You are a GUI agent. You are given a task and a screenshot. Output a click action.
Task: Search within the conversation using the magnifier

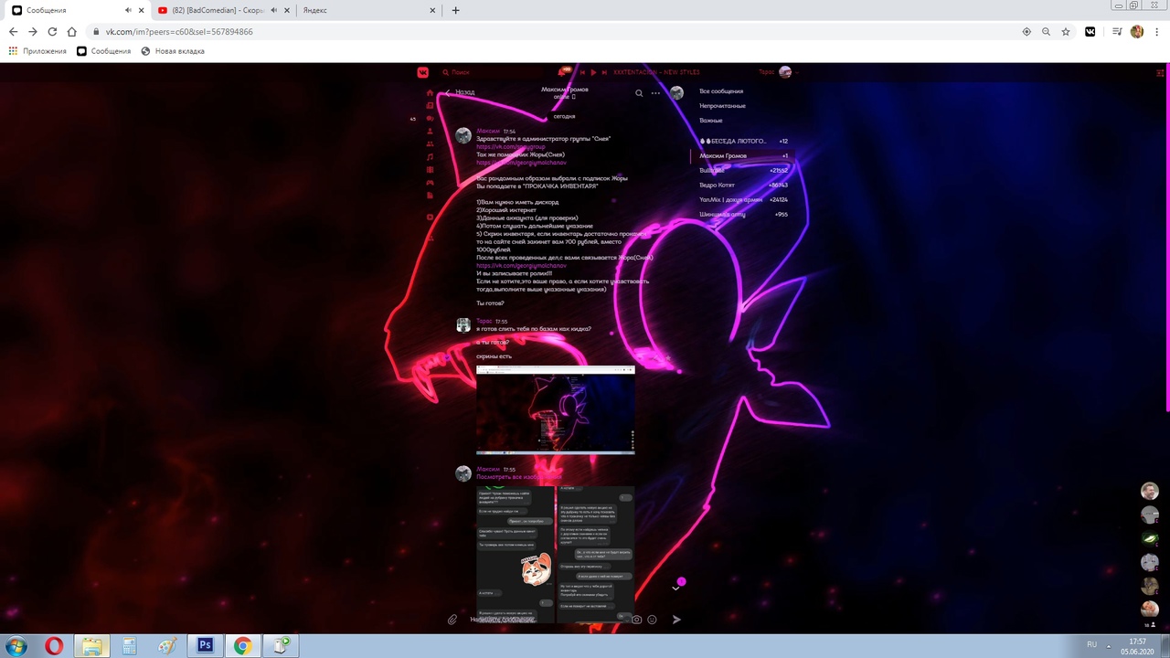[x=639, y=92]
